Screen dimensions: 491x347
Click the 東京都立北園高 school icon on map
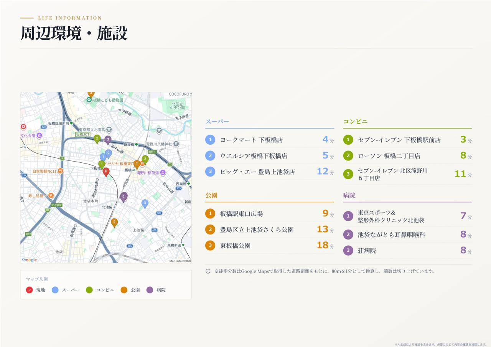pos(109,130)
